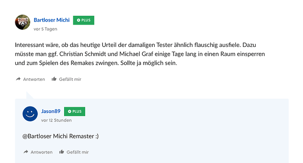Click the 'vor 5 Tagen' timestamp
This screenshot has height=163, width=303.
45,29
